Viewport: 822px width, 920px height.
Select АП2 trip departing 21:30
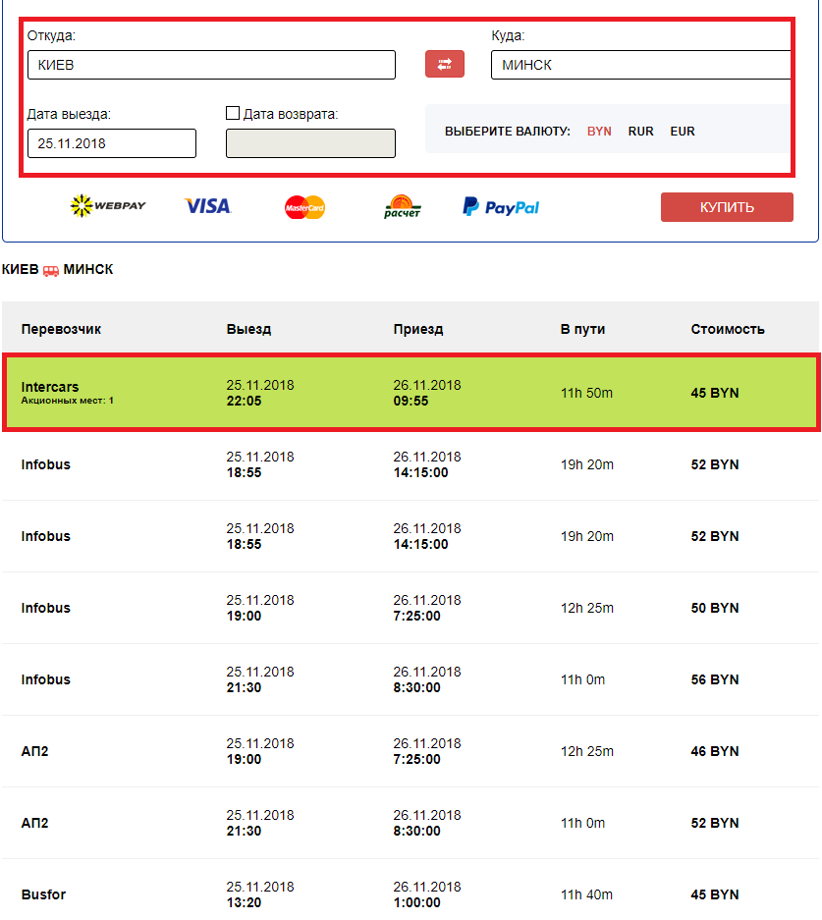(x=411, y=823)
